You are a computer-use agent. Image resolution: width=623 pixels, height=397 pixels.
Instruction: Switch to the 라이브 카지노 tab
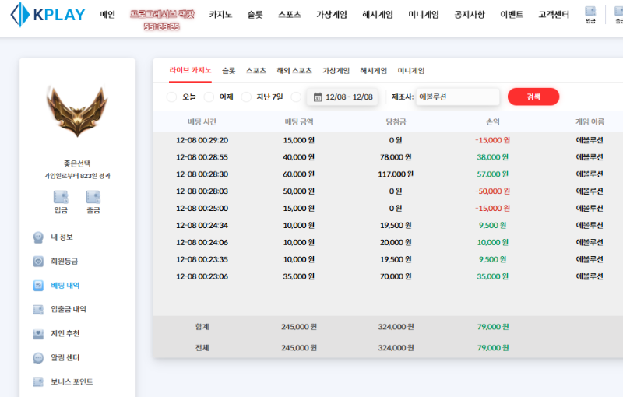point(190,70)
